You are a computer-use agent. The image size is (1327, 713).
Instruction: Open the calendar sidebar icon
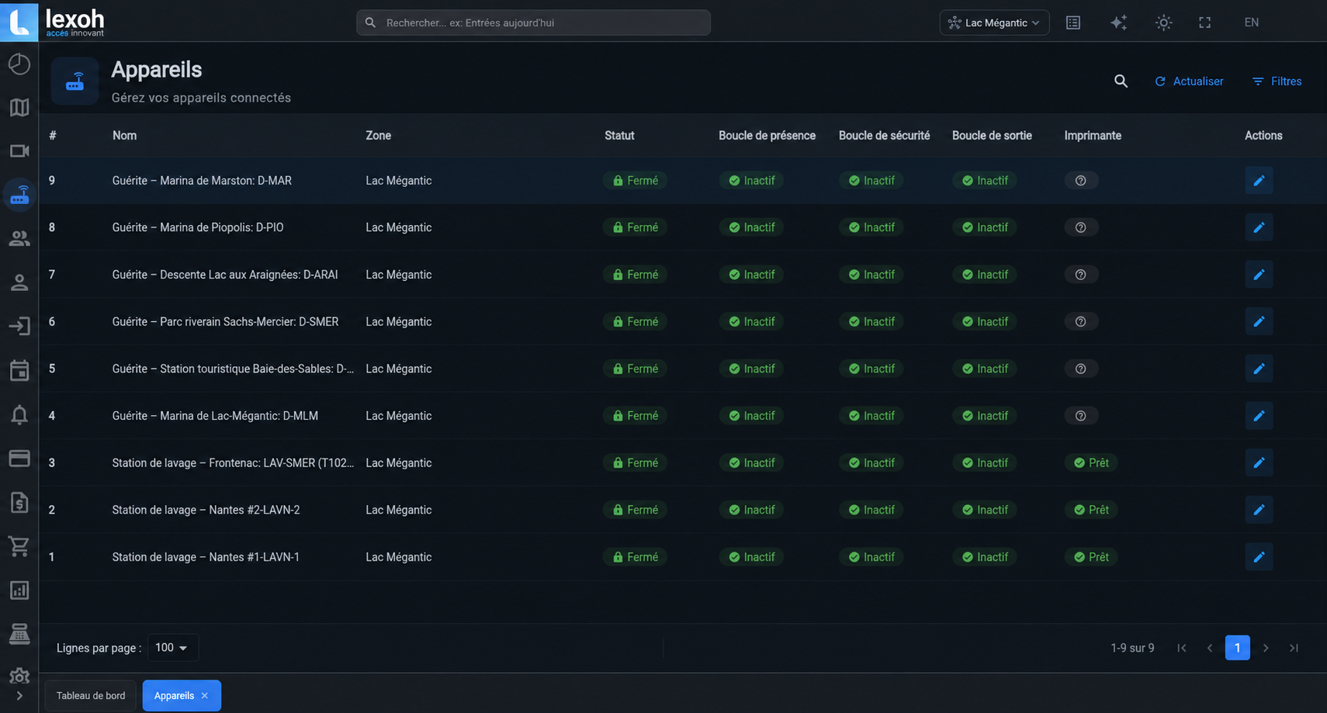[x=19, y=370]
